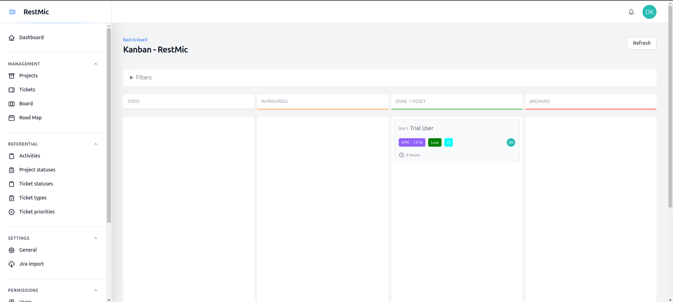Open Jira import page
Screen dimensions: 673x302
coord(32,264)
